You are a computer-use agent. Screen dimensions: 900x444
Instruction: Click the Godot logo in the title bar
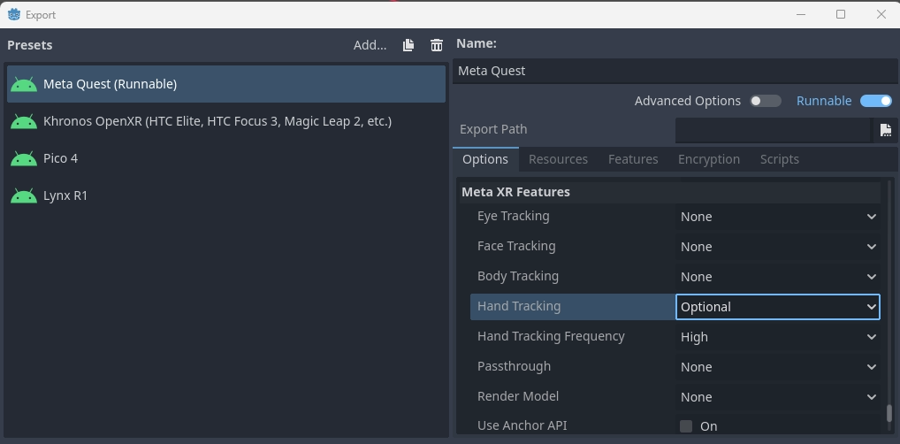[x=14, y=14]
